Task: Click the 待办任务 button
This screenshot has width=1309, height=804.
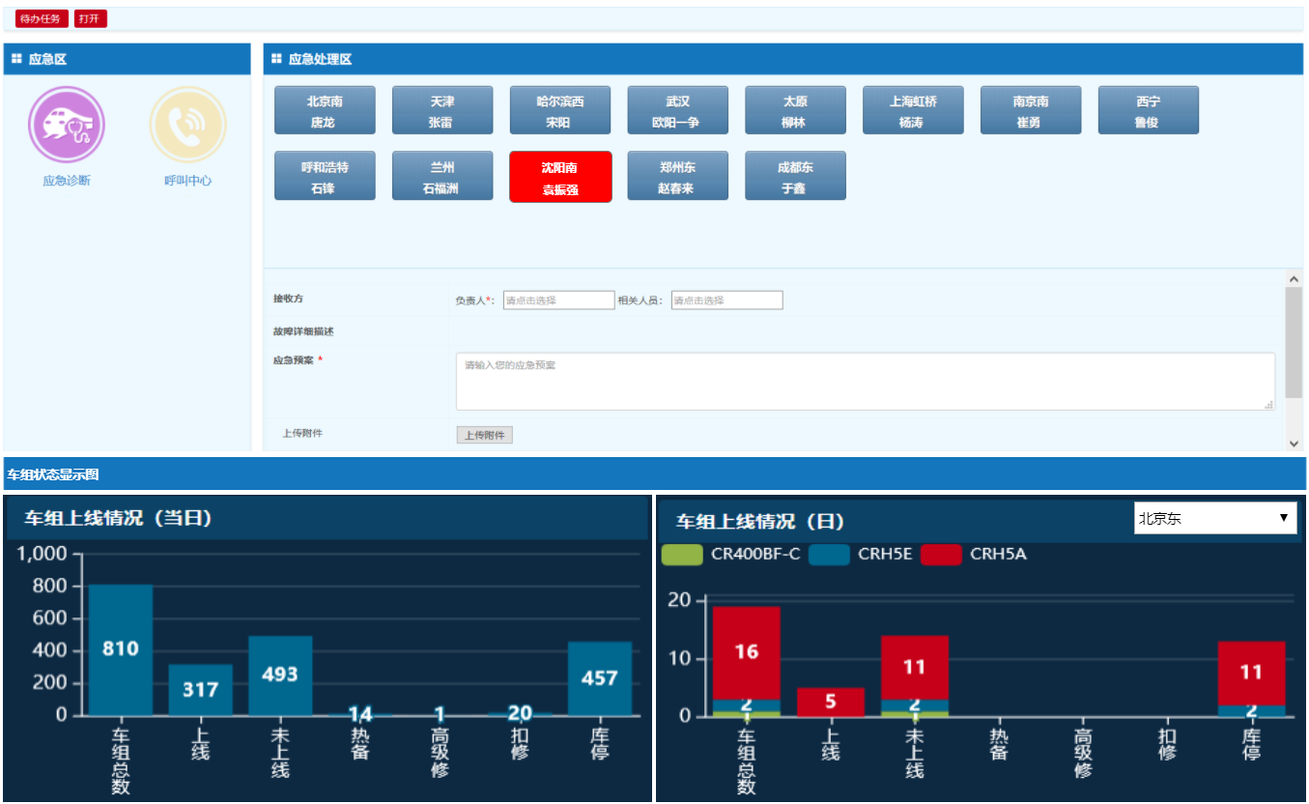Action: [x=42, y=19]
